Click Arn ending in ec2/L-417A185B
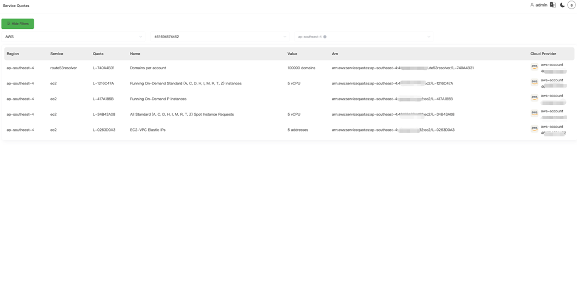Viewport: 577px width, 287px height. pos(392,99)
